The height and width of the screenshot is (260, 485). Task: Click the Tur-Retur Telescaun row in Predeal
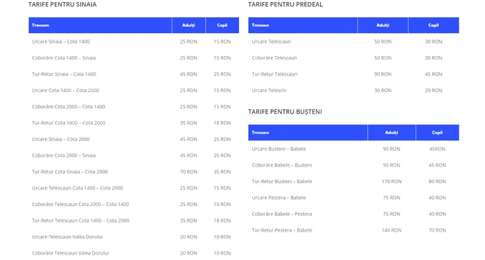click(x=353, y=74)
